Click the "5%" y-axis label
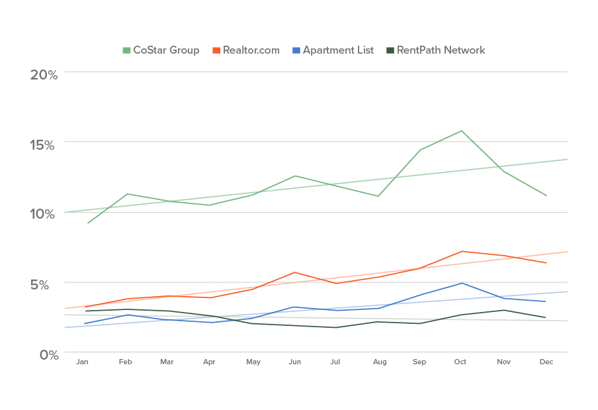This screenshot has height=410, width=598. (40, 285)
